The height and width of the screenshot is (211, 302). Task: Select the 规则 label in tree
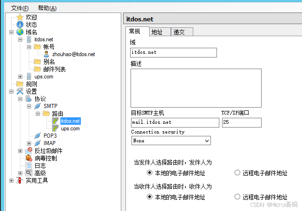click(x=31, y=84)
